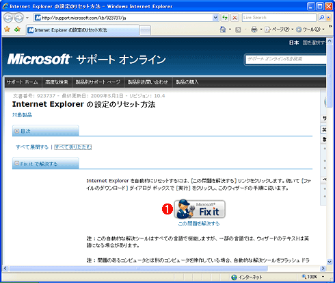Select the サポート ホーム navigation tab
This screenshot has width=335, height=283.
click(23, 82)
